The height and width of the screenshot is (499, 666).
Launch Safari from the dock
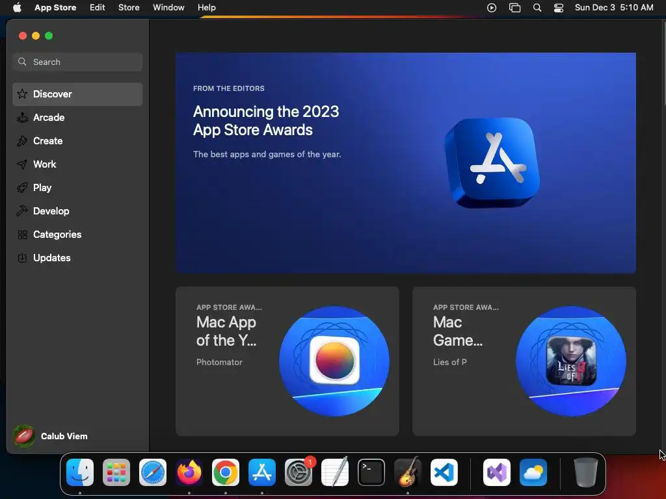(x=153, y=472)
